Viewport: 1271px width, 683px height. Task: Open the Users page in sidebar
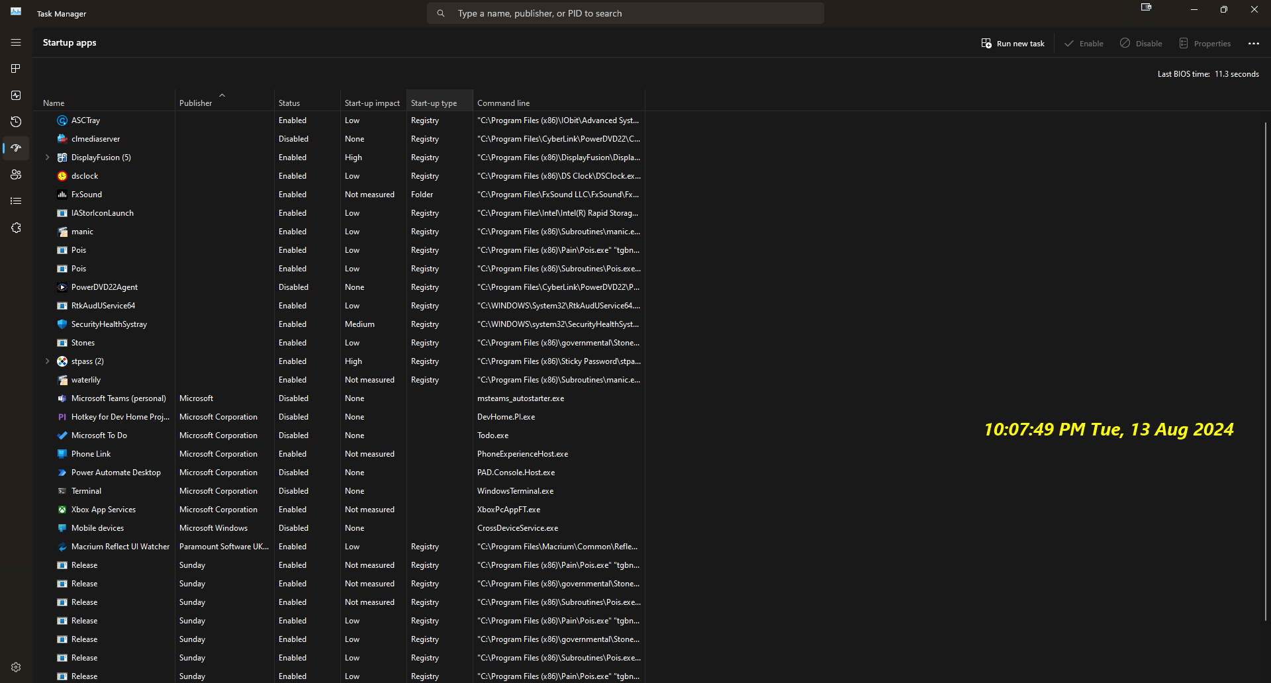tap(16, 175)
